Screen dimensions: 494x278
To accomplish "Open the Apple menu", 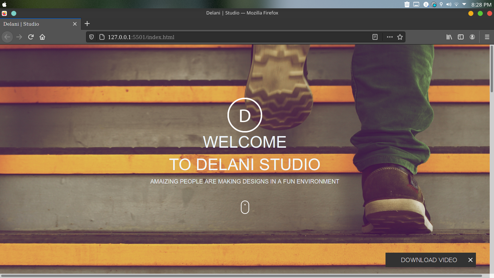I will 5,4.
